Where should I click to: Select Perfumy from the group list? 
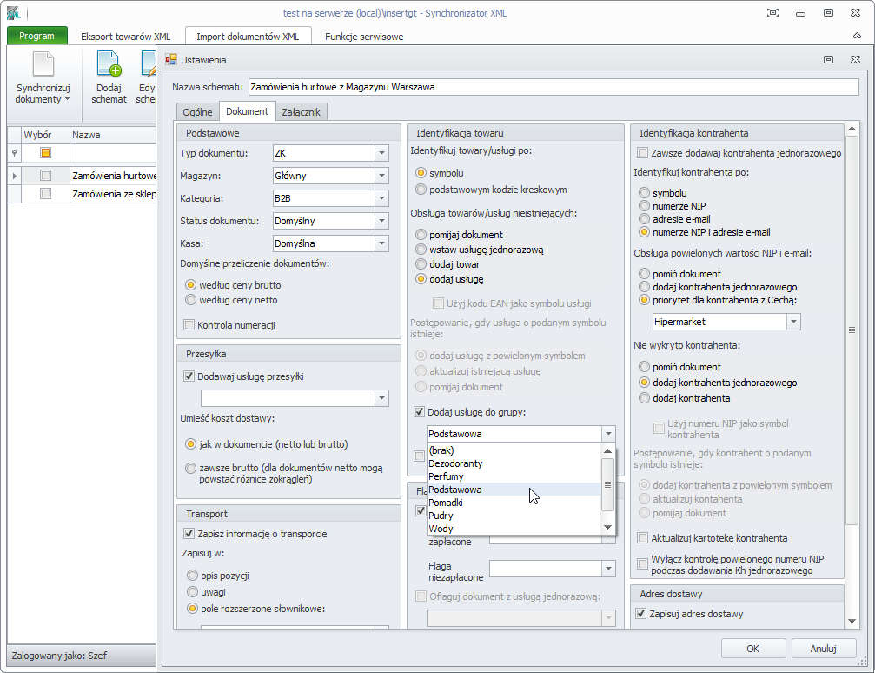tap(514, 476)
